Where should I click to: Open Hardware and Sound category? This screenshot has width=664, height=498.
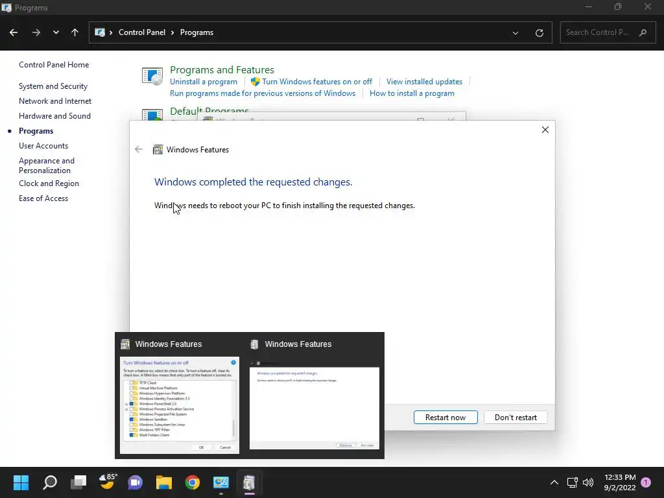pos(54,115)
